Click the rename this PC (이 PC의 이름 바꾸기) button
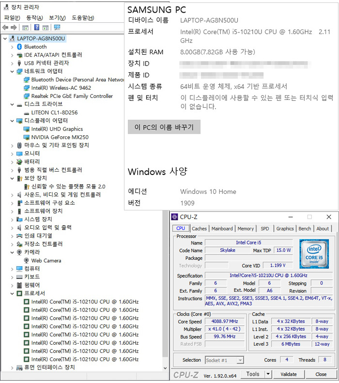This screenshot has height=383, width=339. click(164, 127)
